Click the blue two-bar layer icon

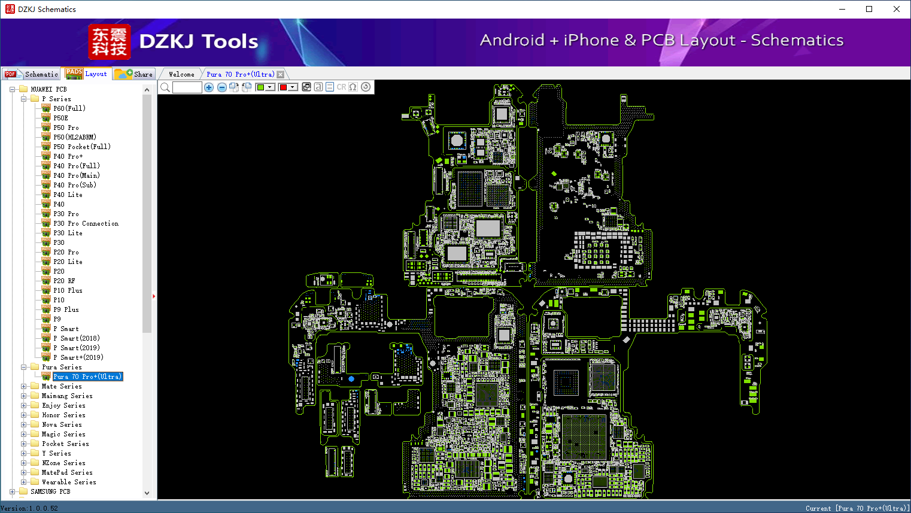[x=330, y=87]
